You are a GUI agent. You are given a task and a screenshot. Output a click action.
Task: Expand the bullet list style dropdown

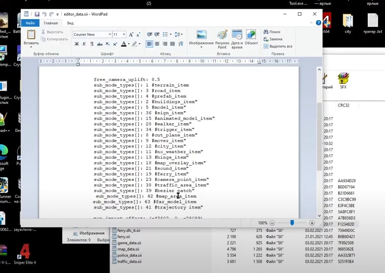point(171,34)
